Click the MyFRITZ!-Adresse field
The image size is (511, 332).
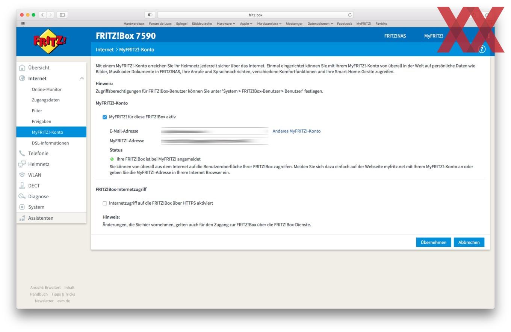215,141
